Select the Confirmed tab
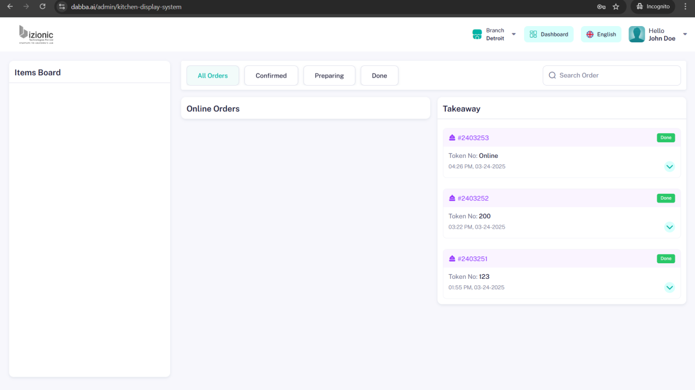The height and width of the screenshot is (390, 695). click(x=271, y=75)
